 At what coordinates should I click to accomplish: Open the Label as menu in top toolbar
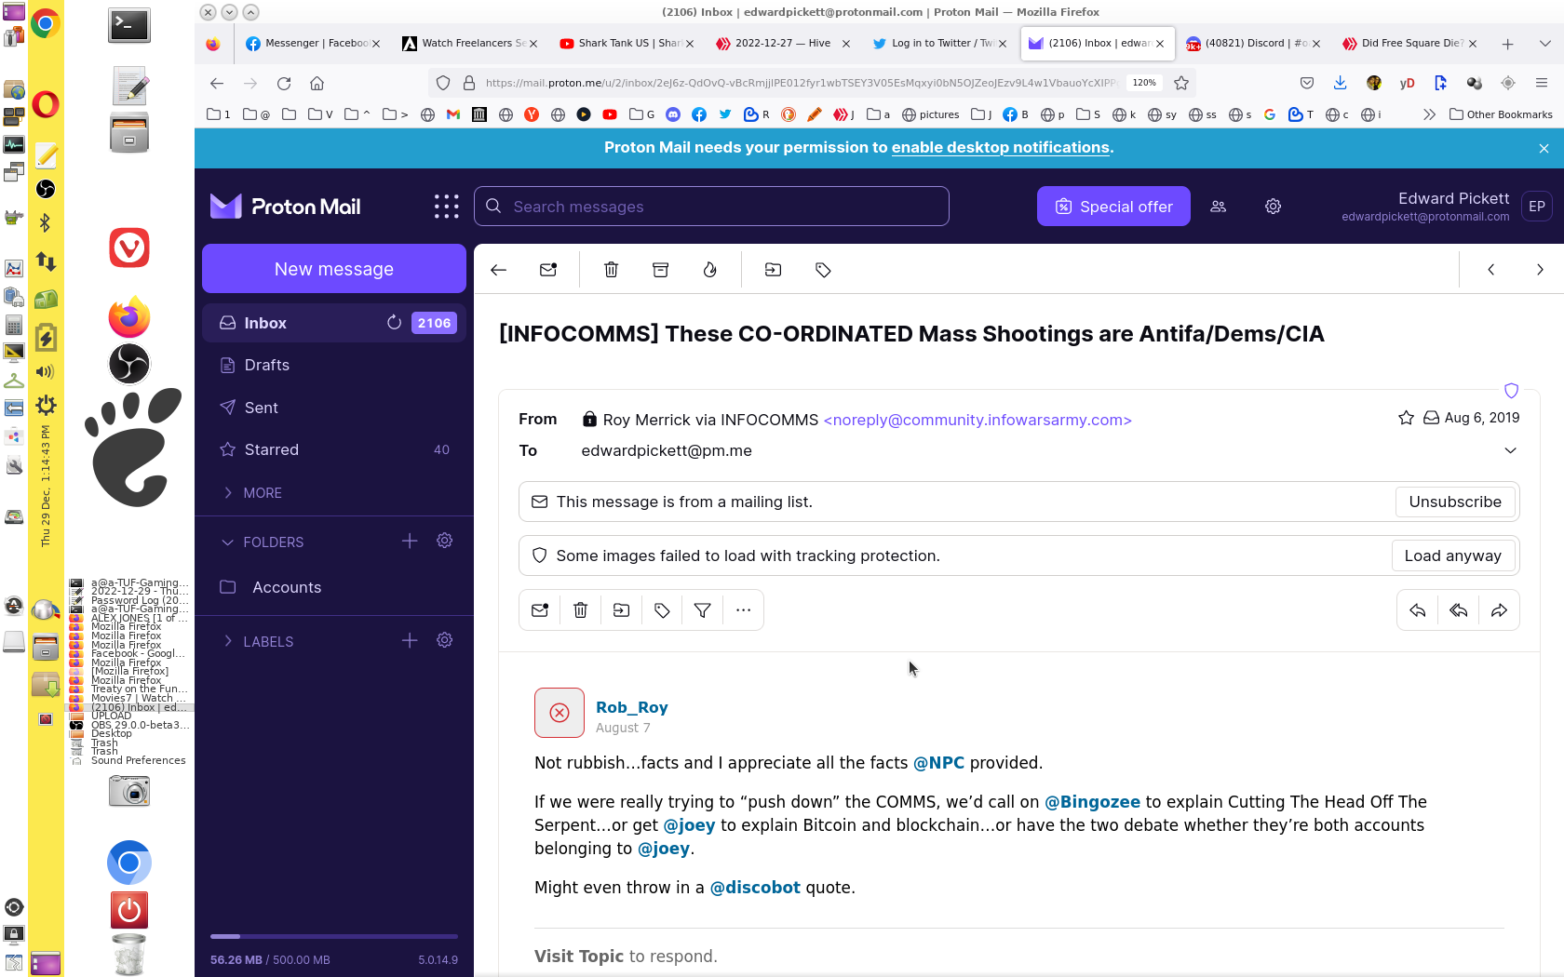point(823,270)
